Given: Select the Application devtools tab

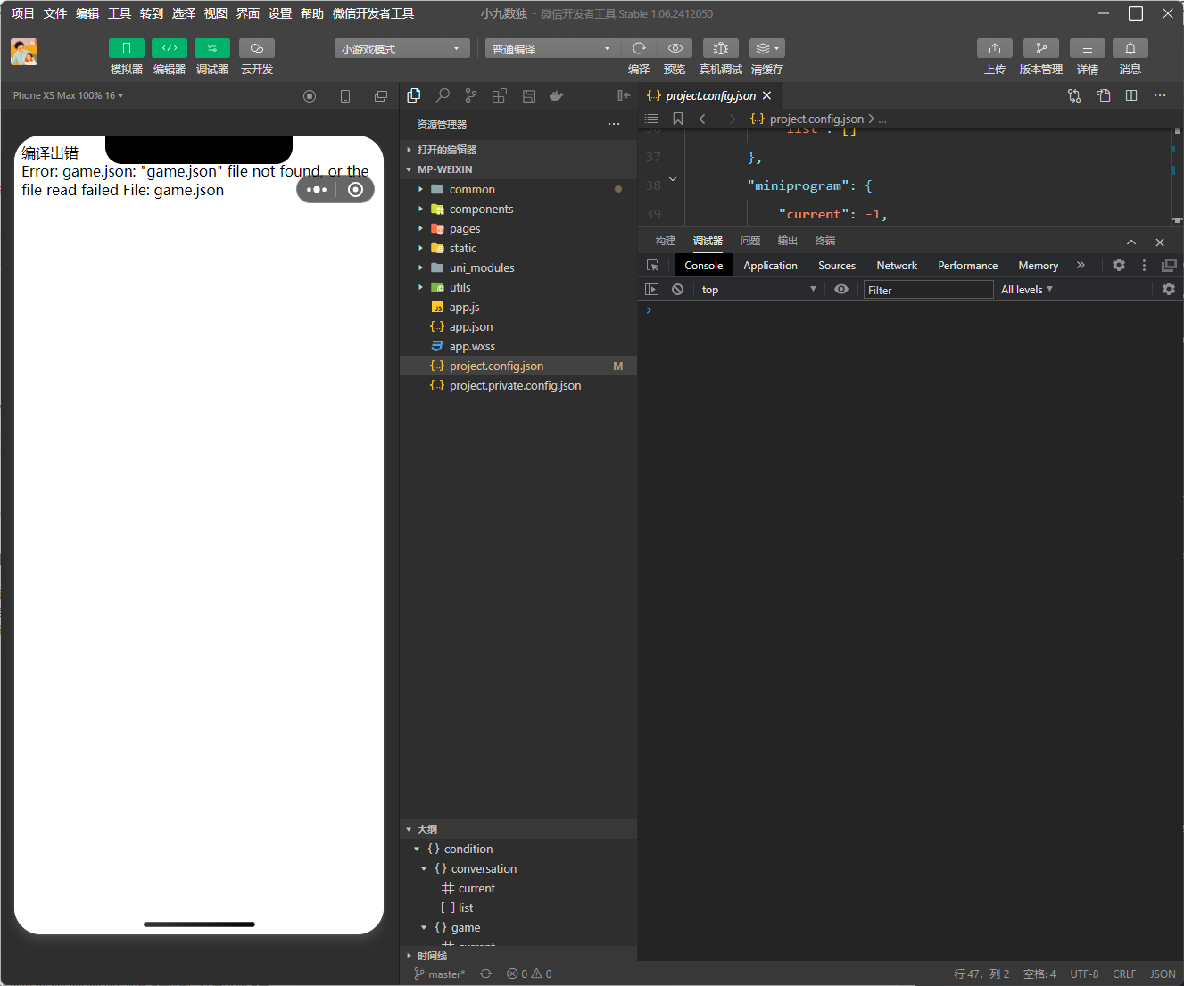Looking at the screenshot, I should [770, 266].
